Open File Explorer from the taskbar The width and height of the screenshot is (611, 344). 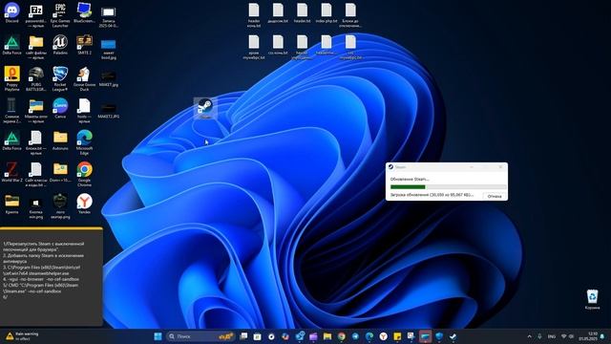(x=327, y=336)
